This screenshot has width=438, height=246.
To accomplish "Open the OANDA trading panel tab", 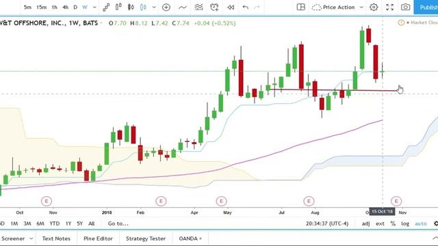I will pos(190,238).
